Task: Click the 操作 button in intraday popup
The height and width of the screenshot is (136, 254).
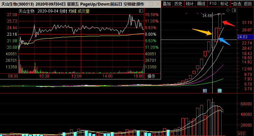Action: 151,76
